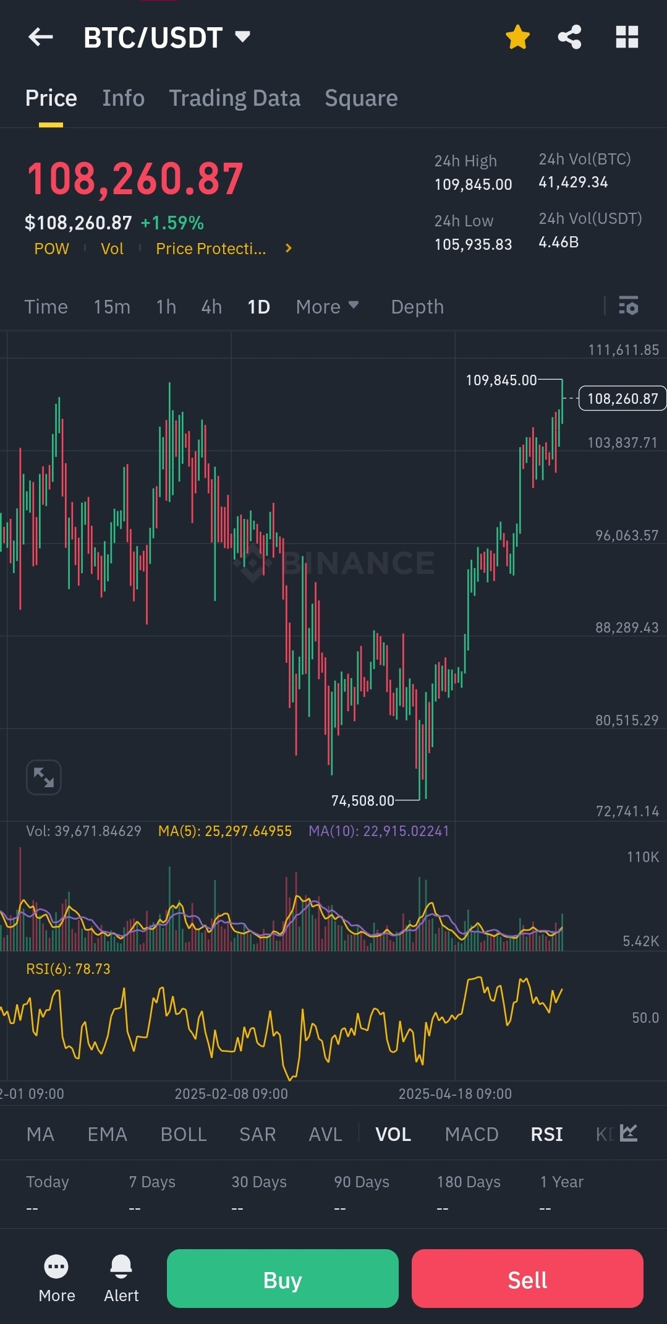Switch to the Trading Data tab

click(x=235, y=98)
